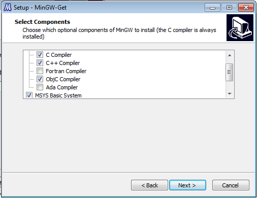Screen dimensions: 257x199
Task: Enable the Fortran Compiler checkbox
Action: tap(40, 71)
